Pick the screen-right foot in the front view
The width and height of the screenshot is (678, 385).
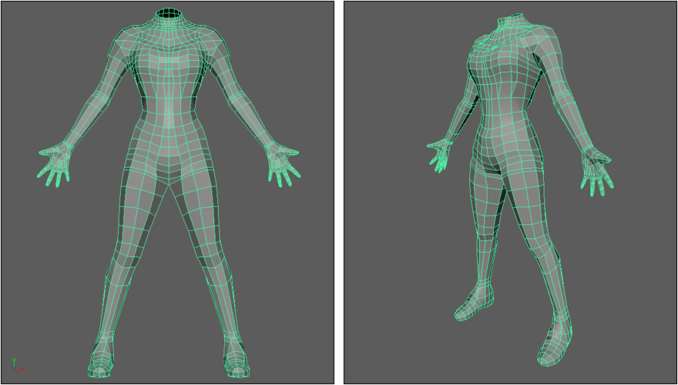pyautogui.click(x=237, y=357)
